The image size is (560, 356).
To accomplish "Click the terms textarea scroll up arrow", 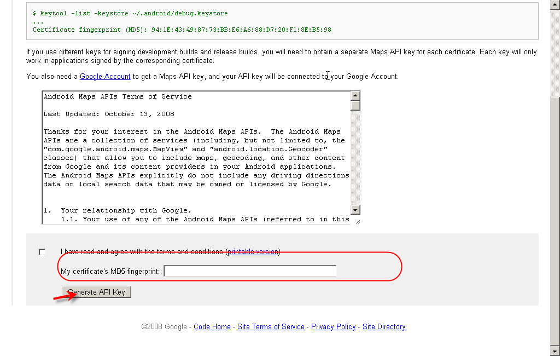I will 355,95.
